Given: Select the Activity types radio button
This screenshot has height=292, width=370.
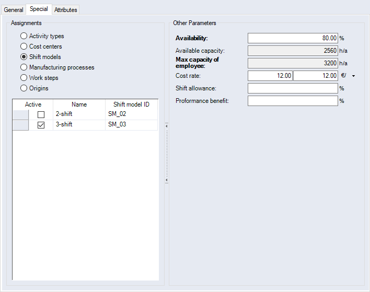Looking at the screenshot, I should (24, 36).
